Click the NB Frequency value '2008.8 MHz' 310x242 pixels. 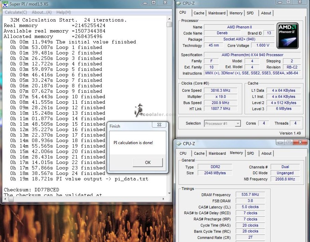tap(285, 179)
